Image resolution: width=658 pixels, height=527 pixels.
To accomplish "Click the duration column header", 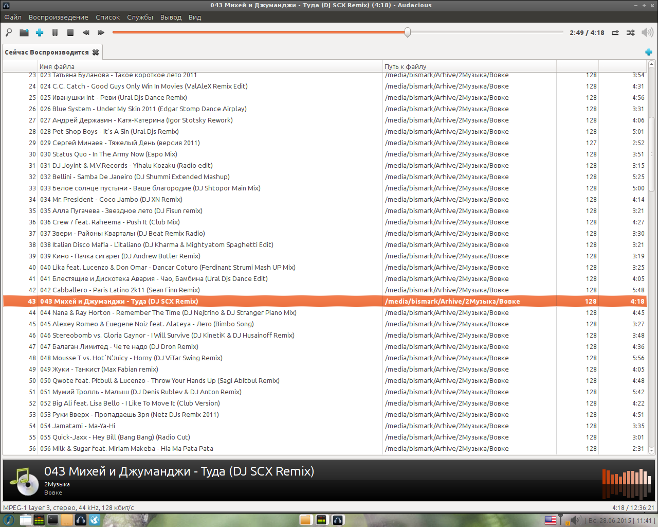I will (623, 66).
